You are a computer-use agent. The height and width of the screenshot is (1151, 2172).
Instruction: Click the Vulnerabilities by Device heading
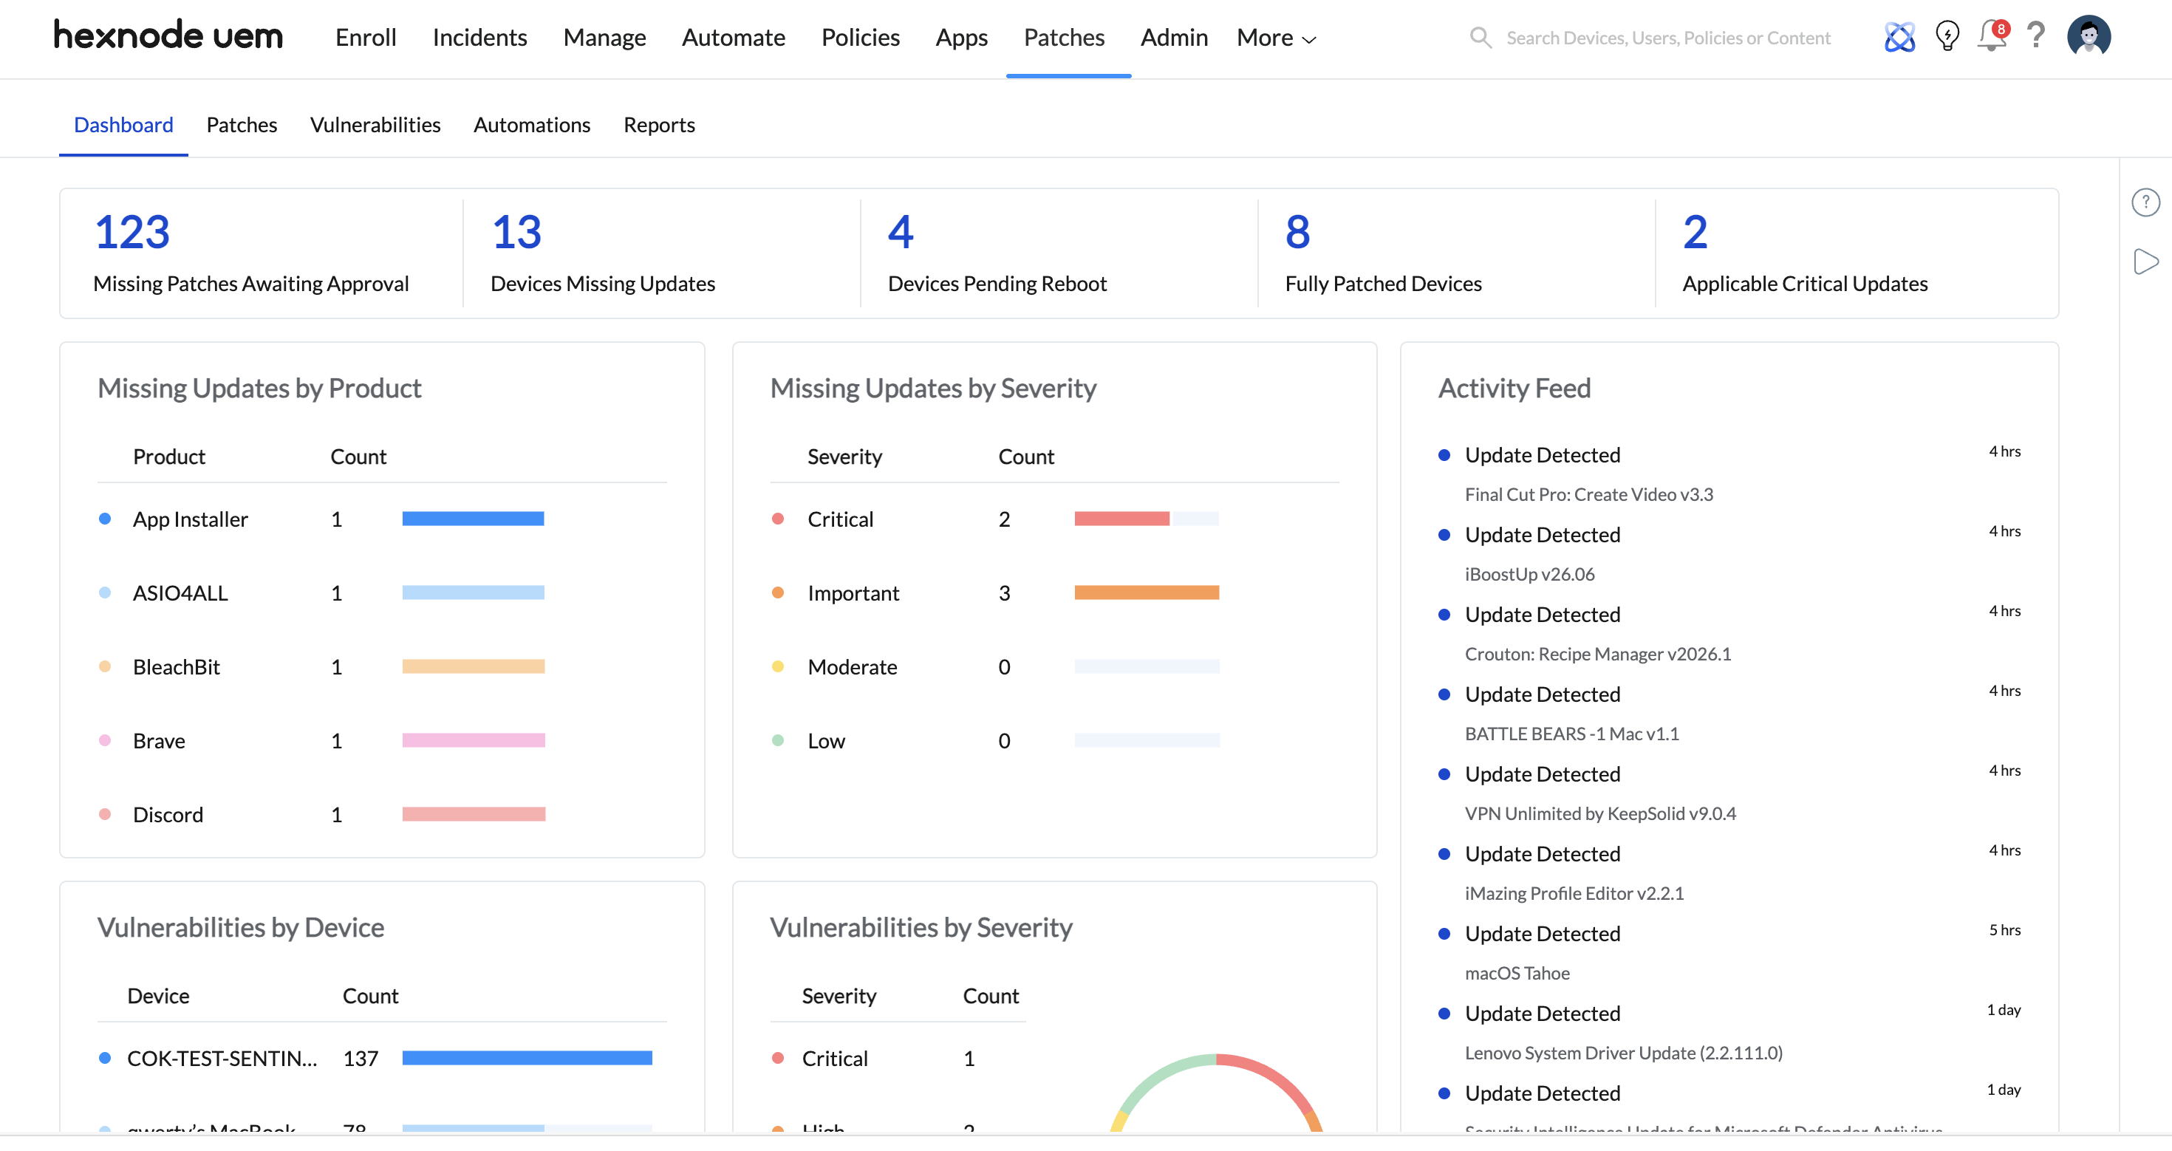coord(240,928)
